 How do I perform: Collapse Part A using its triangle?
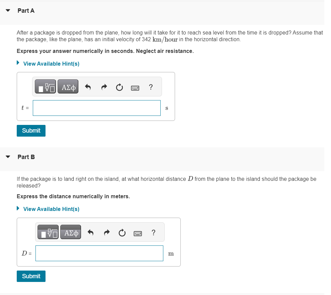[x=7, y=10]
